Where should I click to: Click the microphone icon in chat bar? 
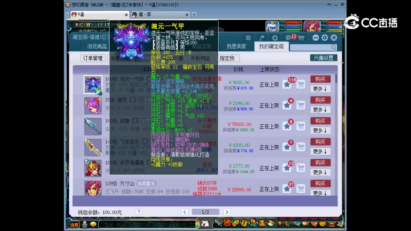[84, 224]
